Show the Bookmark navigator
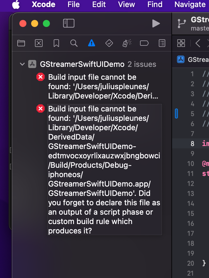This screenshot has height=278, width=209. [x=56, y=43]
